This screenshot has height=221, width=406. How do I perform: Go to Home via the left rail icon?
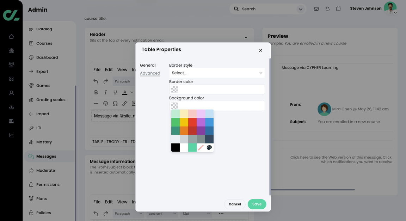[x=11, y=37]
